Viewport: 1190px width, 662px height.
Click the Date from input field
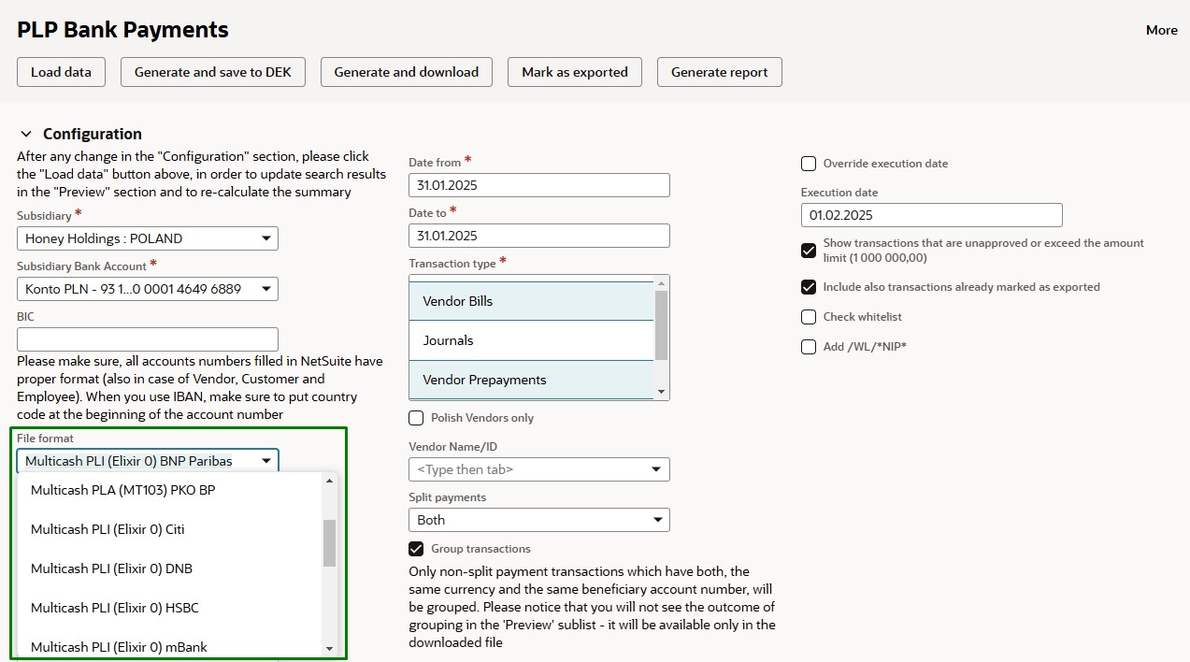click(x=538, y=185)
